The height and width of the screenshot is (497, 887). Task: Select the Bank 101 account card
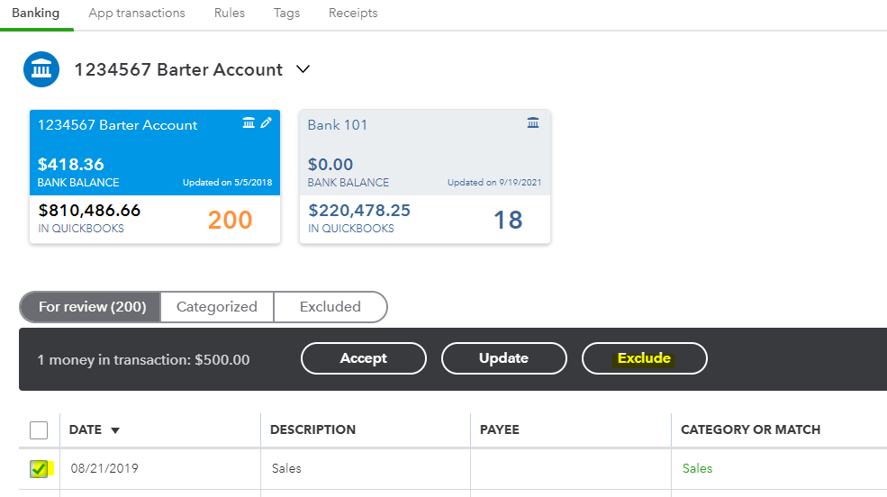coord(424,176)
